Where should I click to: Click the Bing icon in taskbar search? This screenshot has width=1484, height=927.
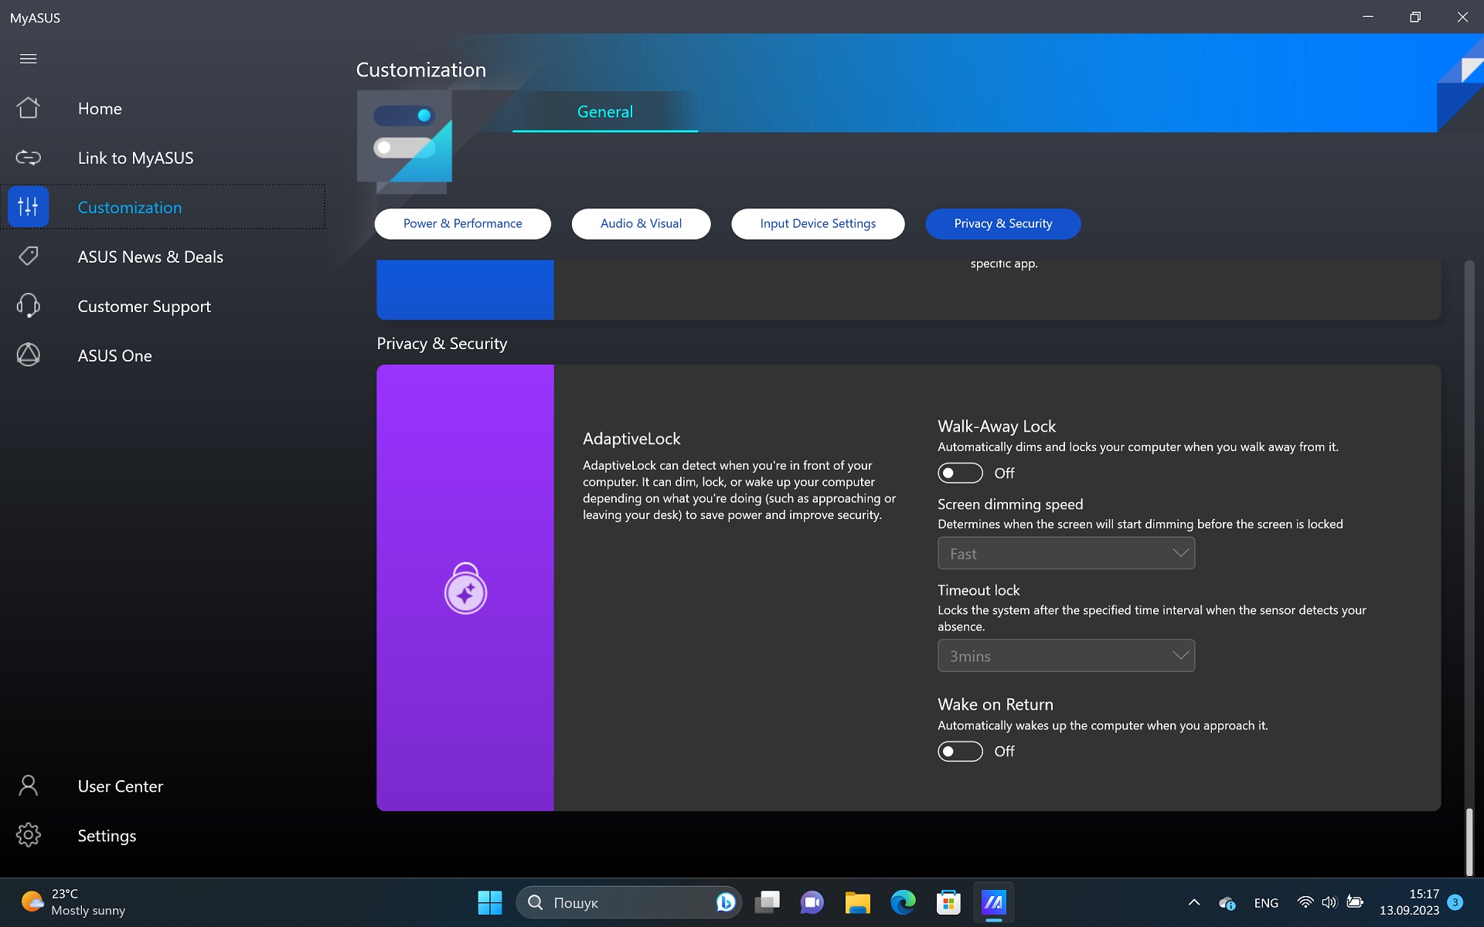tap(725, 902)
